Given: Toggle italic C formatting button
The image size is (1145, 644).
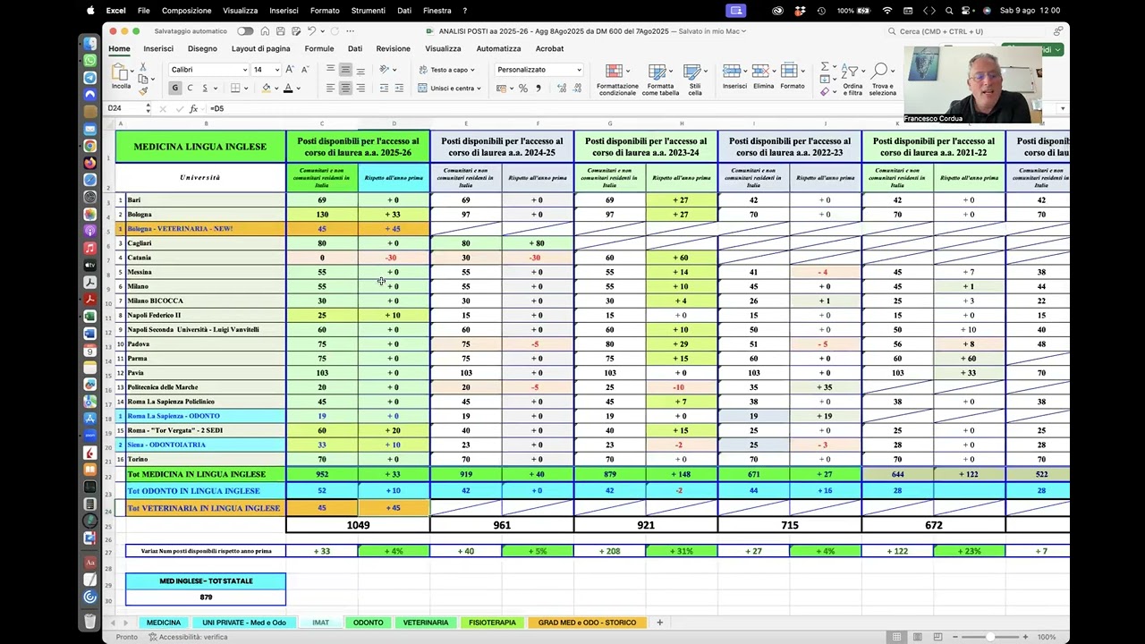Looking at the screenshot, I should (190, 88).
